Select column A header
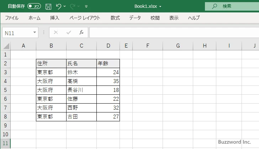259x149 pixels. tap(23, 46)
